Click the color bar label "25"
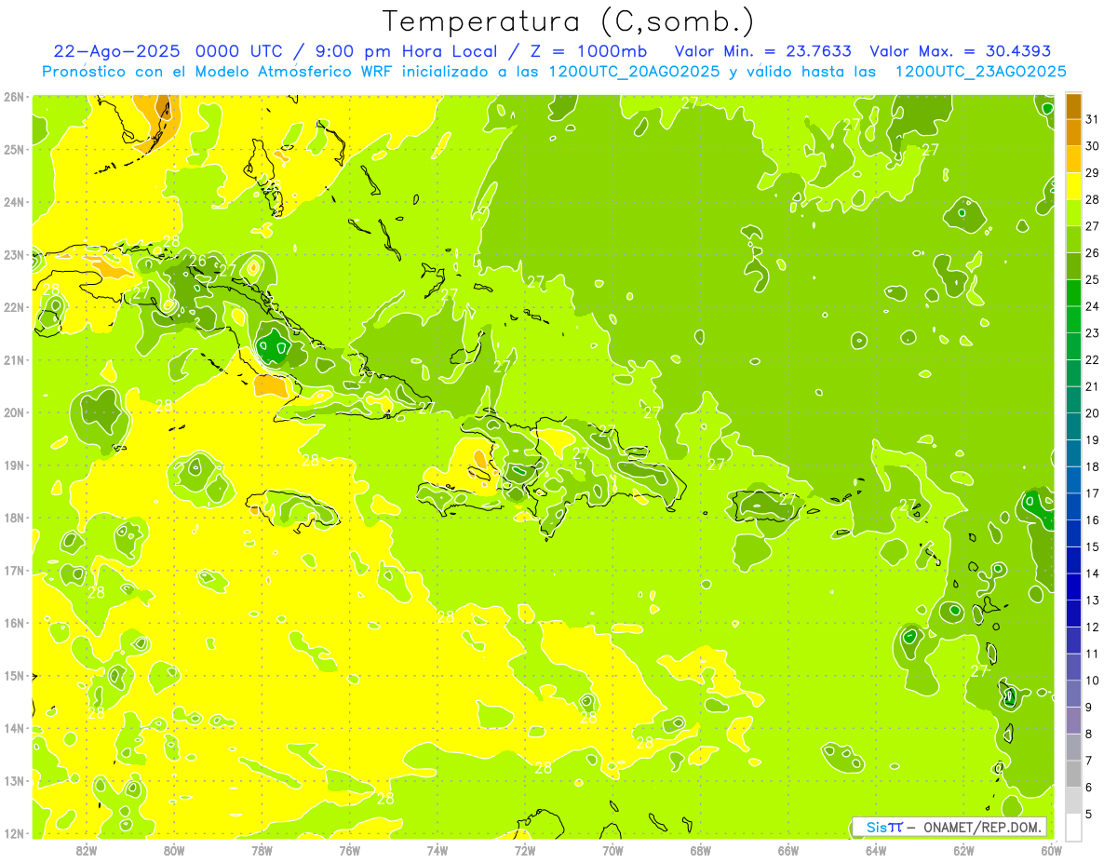This screenshot has height=863, width=1117. click(1093, 279)
